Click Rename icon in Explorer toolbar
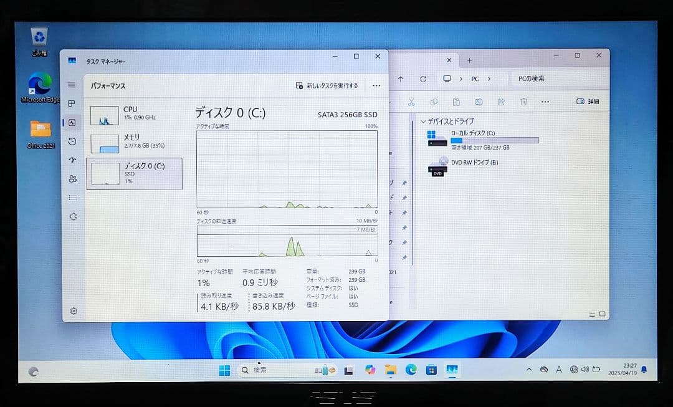 479,102
